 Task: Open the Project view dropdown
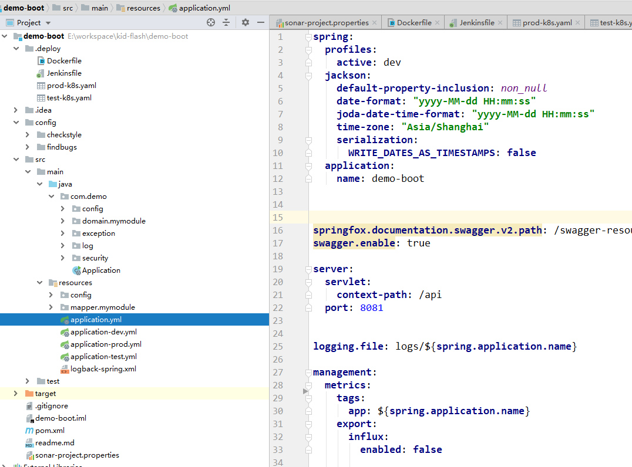pyautogui.click(x=48, y=23)
